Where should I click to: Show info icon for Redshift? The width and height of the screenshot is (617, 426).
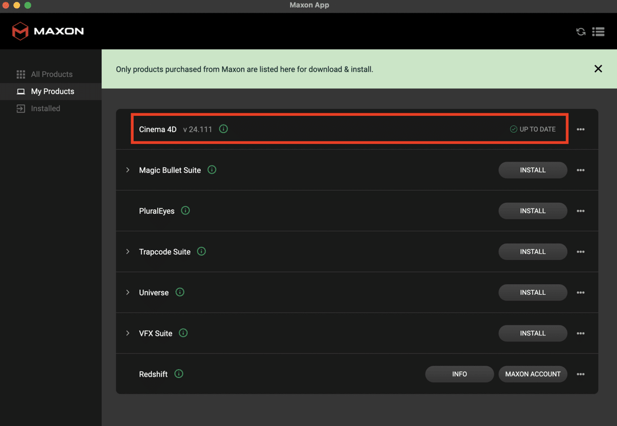[179, 374]
